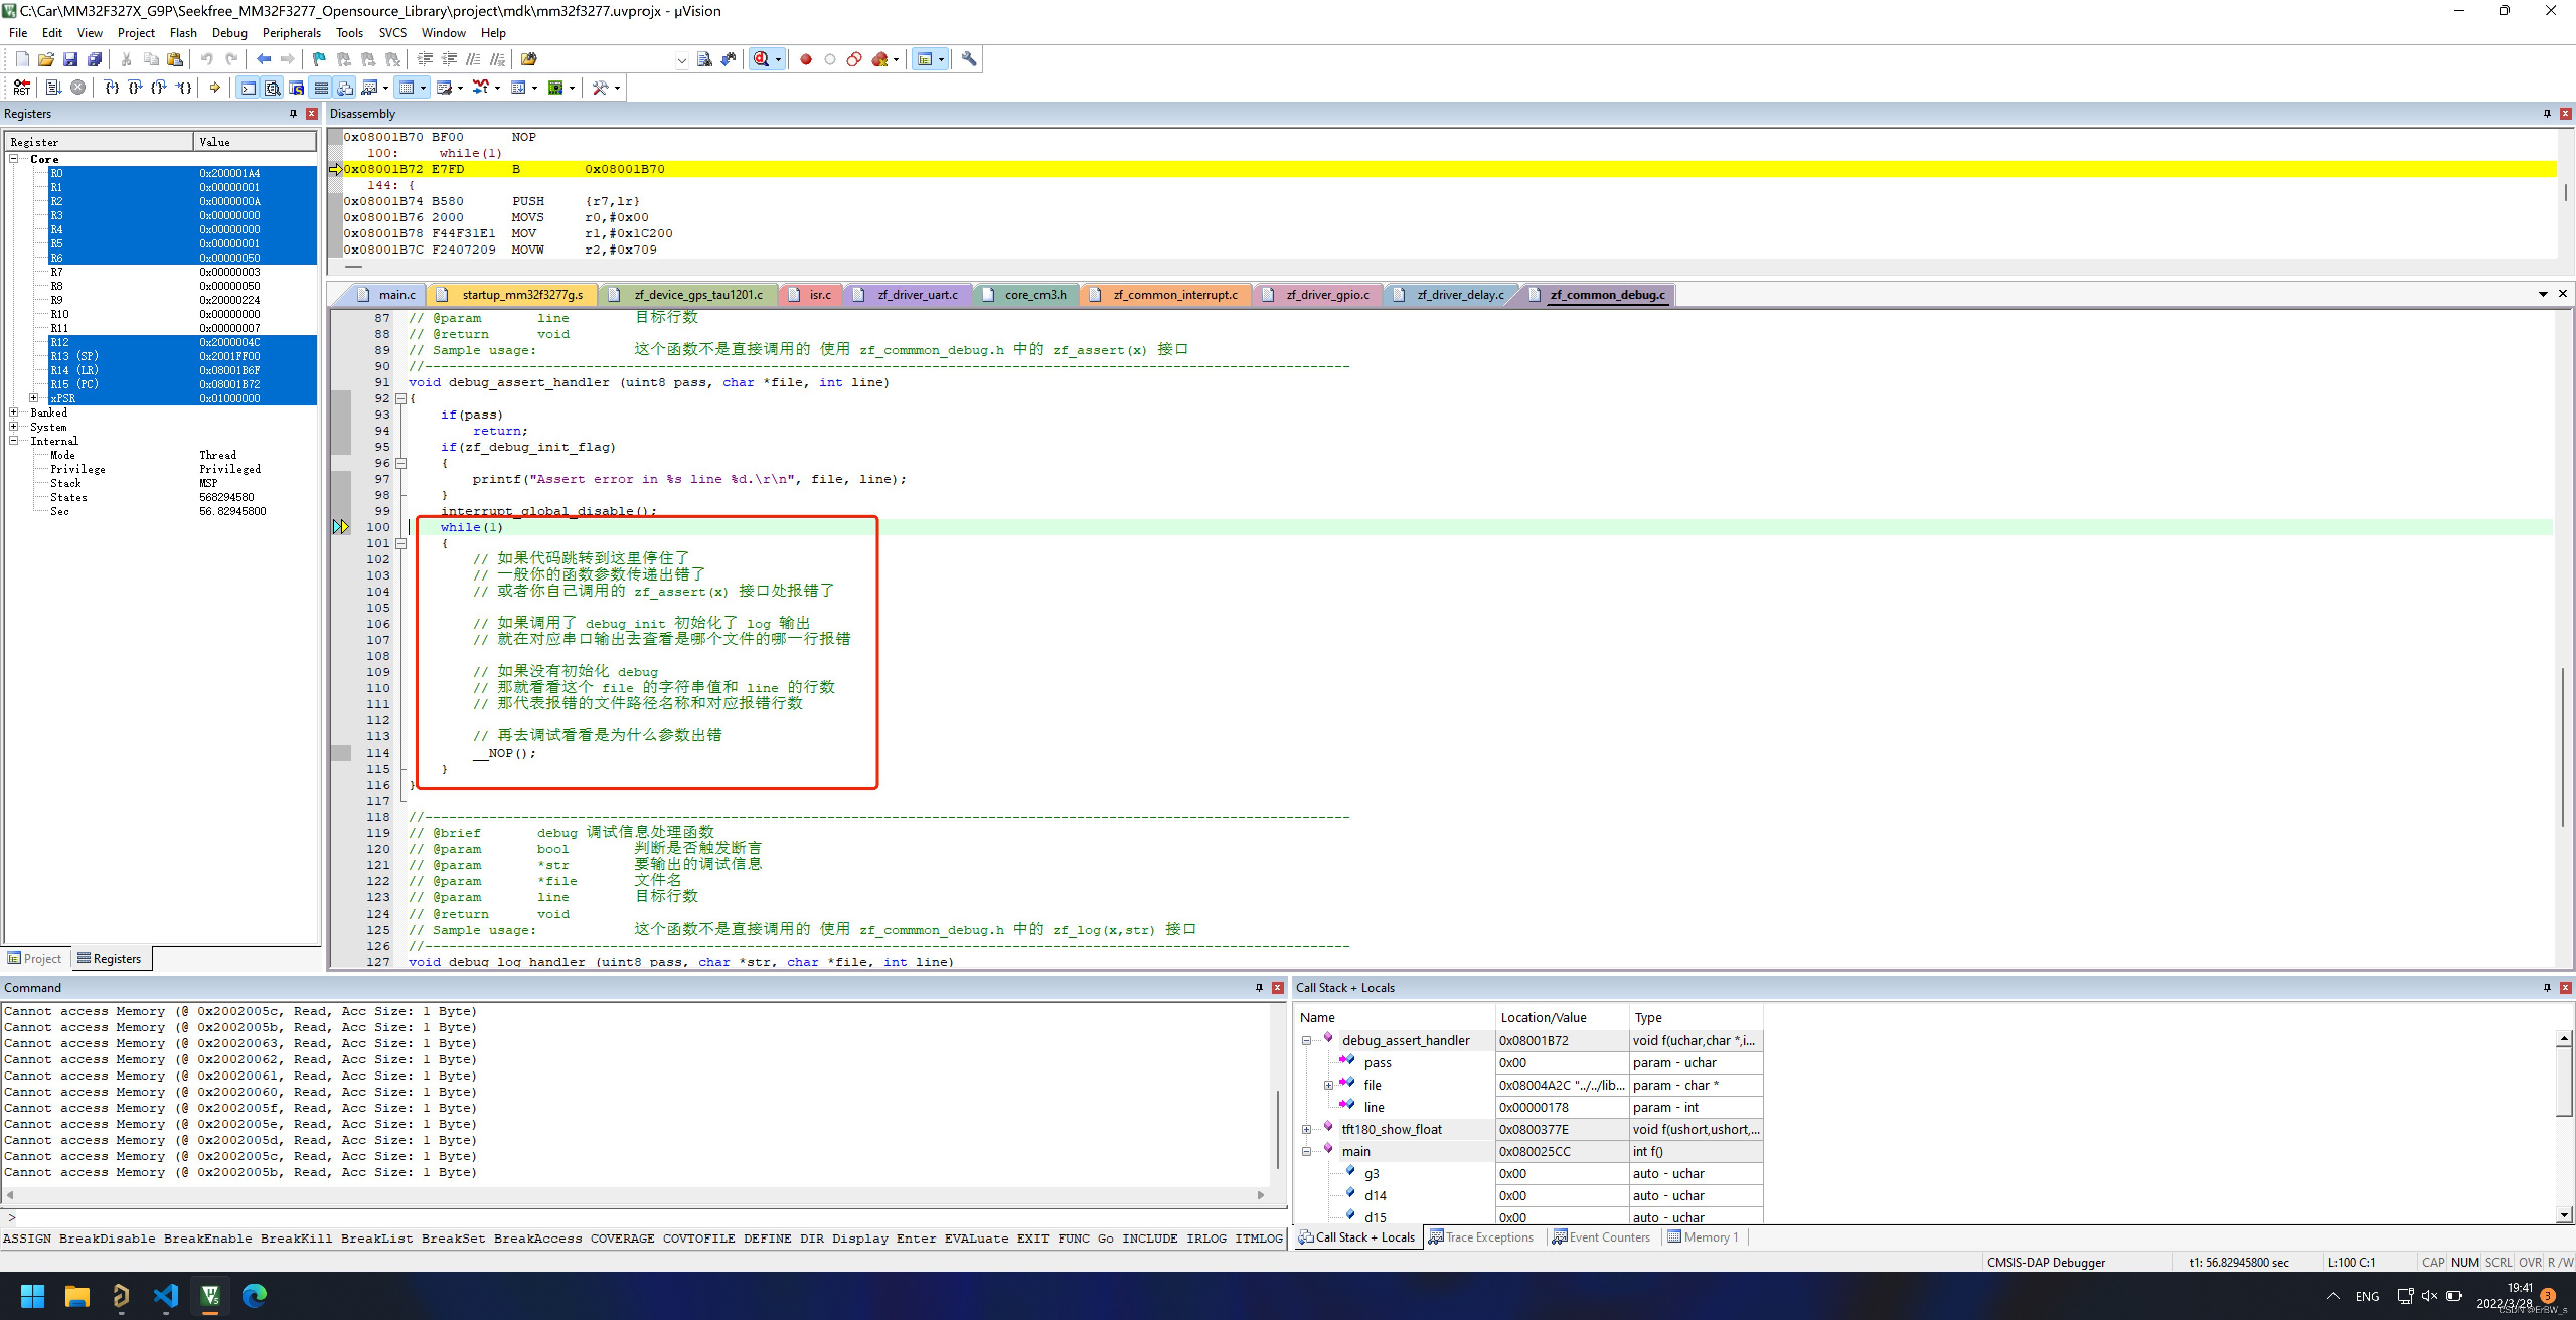The height and width of the screenshot is (1320, 2576).
Task: Open the Trace Exceptions tab
Action: click(x=1481, y=1237)
